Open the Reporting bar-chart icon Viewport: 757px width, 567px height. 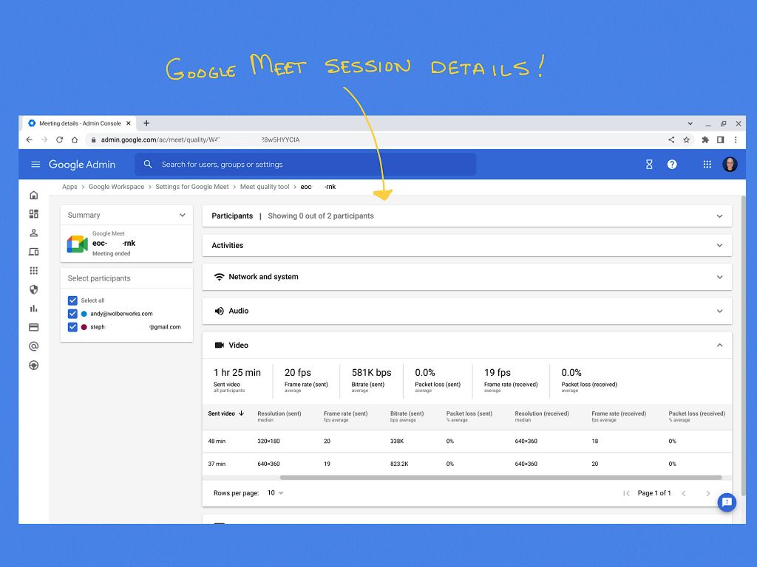point(33,309)
